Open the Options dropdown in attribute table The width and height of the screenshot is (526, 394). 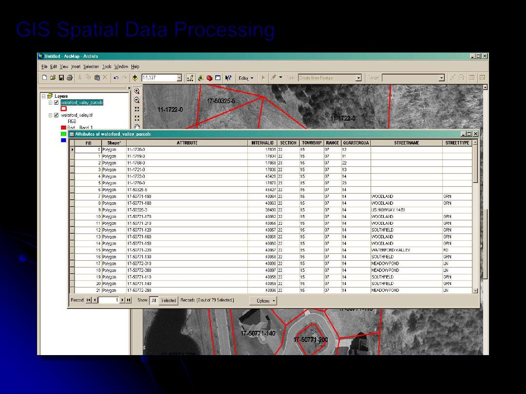[x=263, y=301]
